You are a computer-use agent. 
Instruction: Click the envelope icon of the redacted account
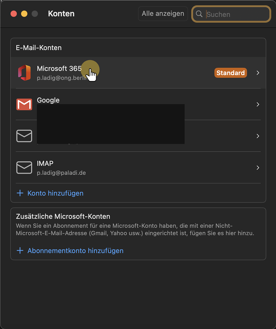click(24, 136)
